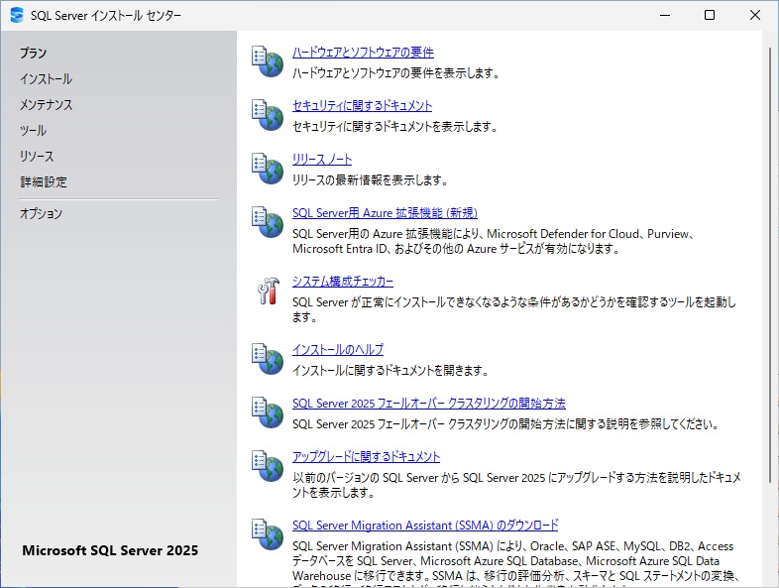Click the icon beside SQL Server用 Azure 拡張機能
This screenshot has width=779, height=588.
coord(268,223)
